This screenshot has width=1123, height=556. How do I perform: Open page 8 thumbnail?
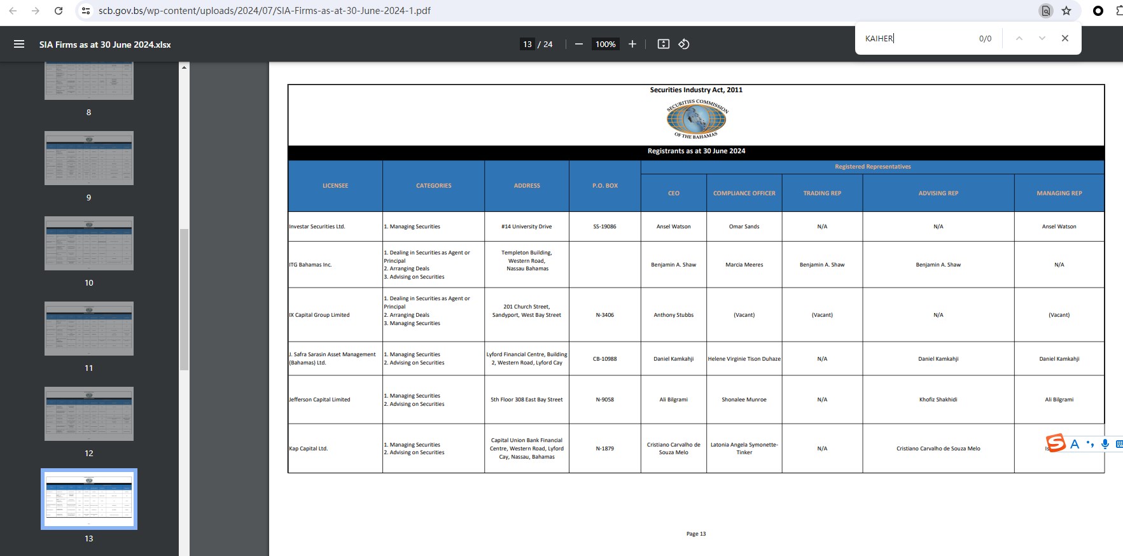89,81
